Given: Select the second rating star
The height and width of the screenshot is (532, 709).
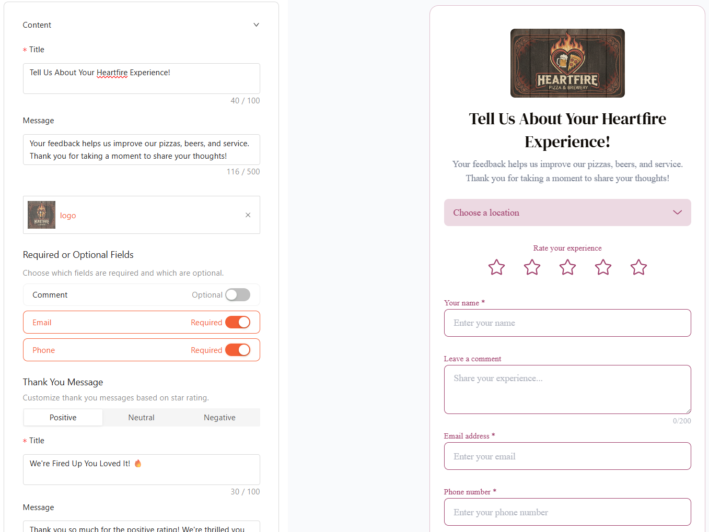Looking at the screenshot, I should (x=532, y=267).
